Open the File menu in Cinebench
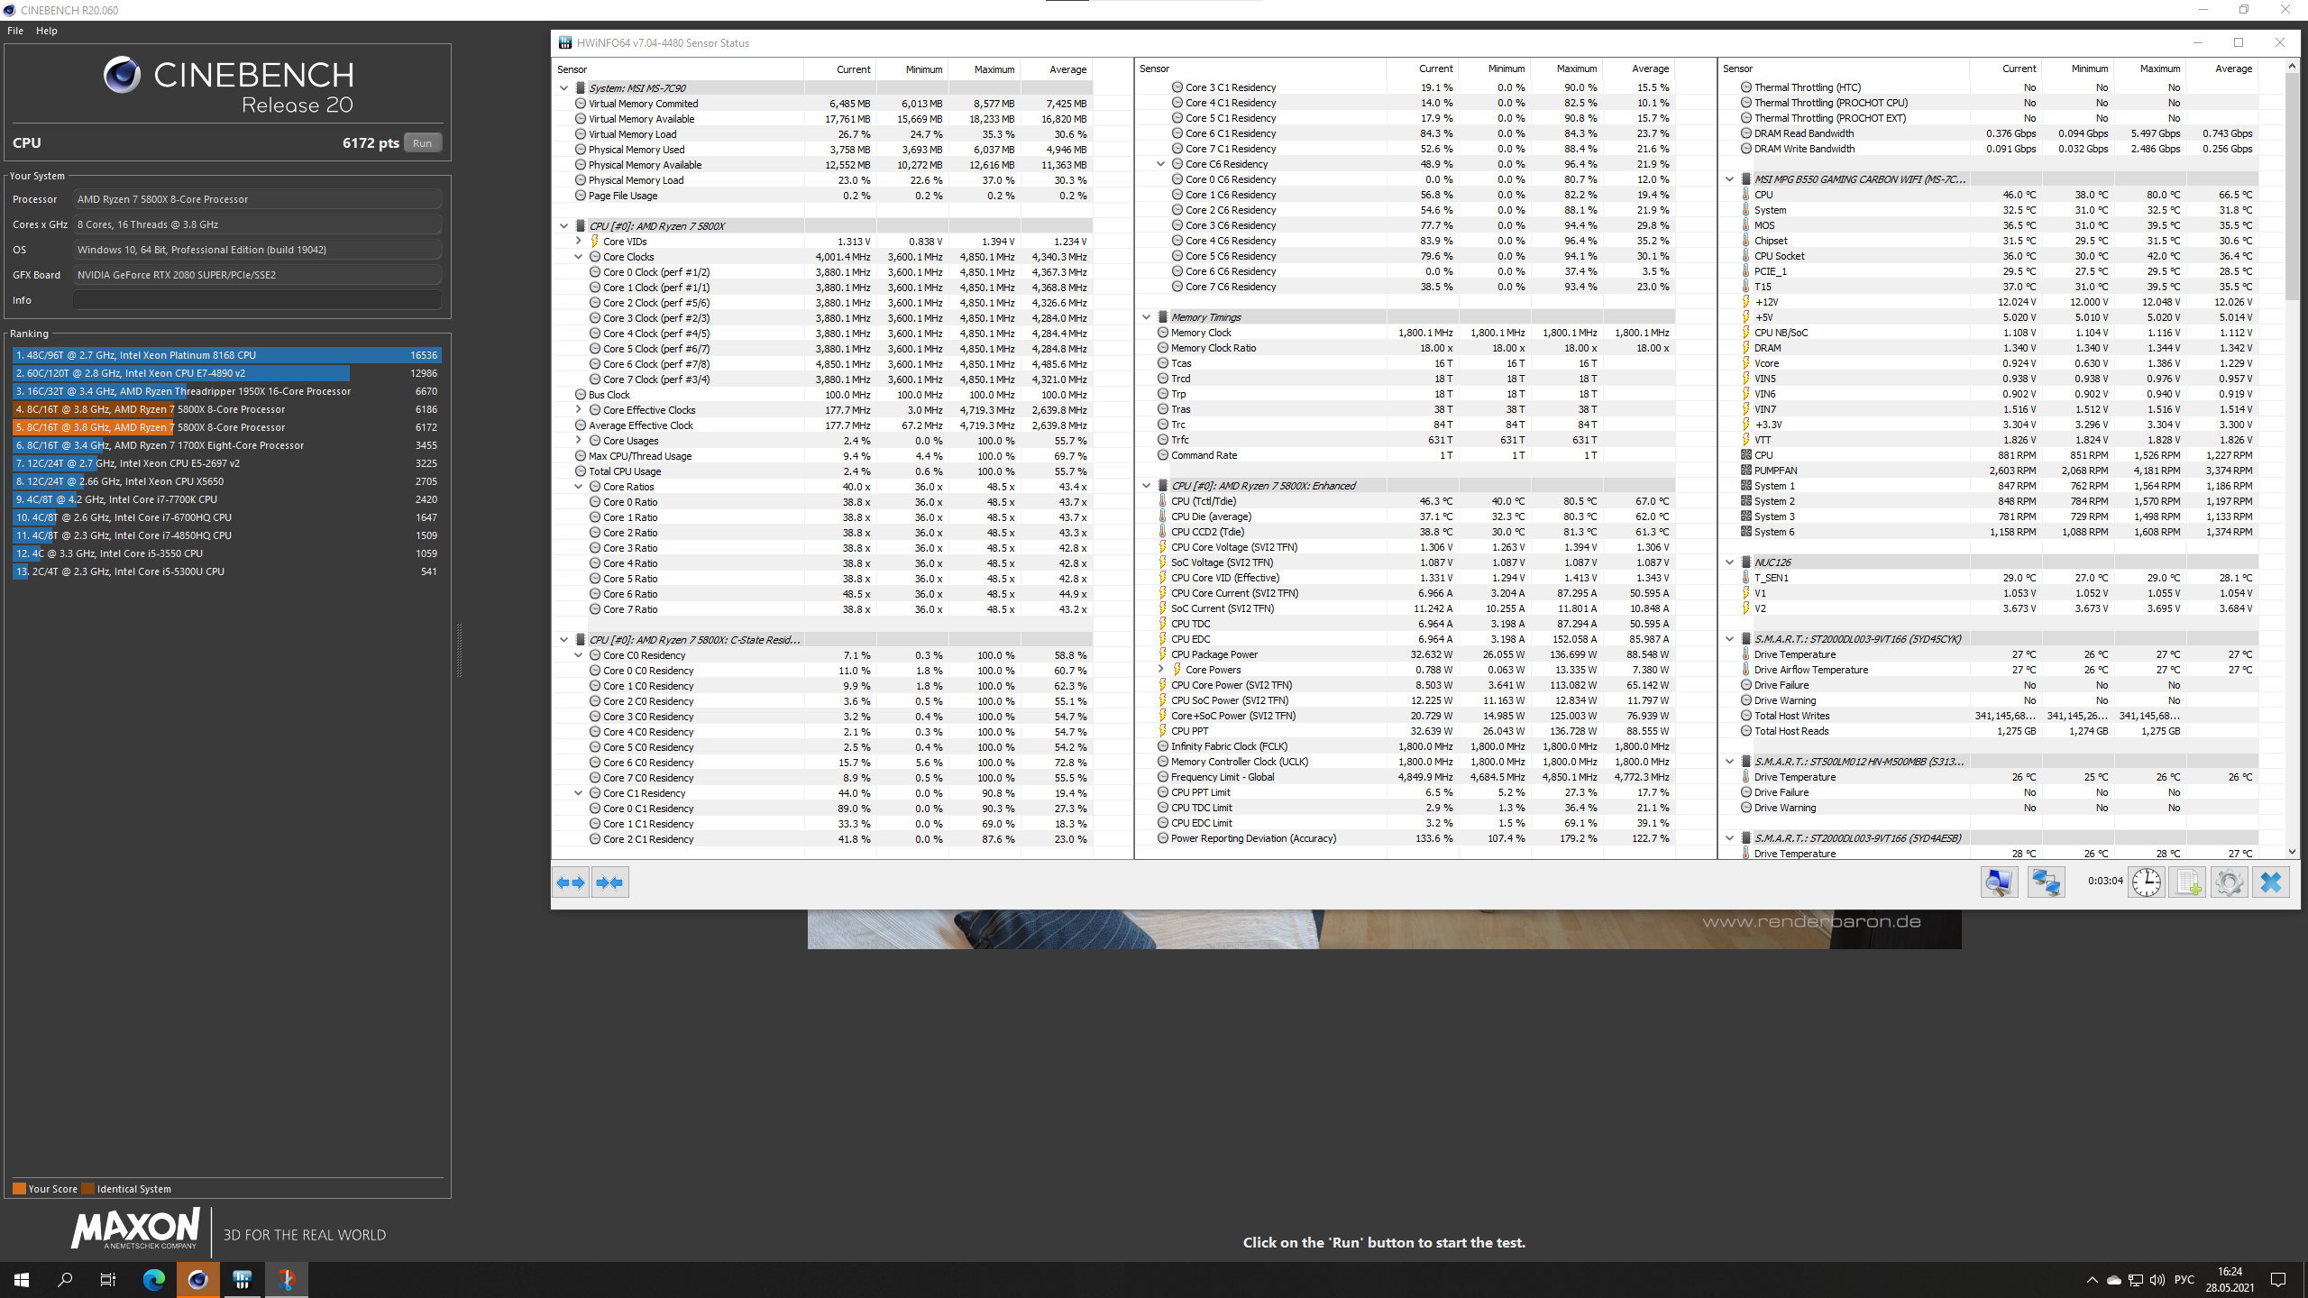The width and height of the screenshot is (2308, 1298). click(x=15, y=31)
